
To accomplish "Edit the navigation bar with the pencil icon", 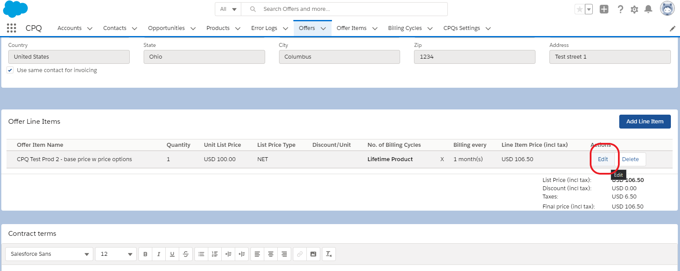I will [x=673, y=29].
